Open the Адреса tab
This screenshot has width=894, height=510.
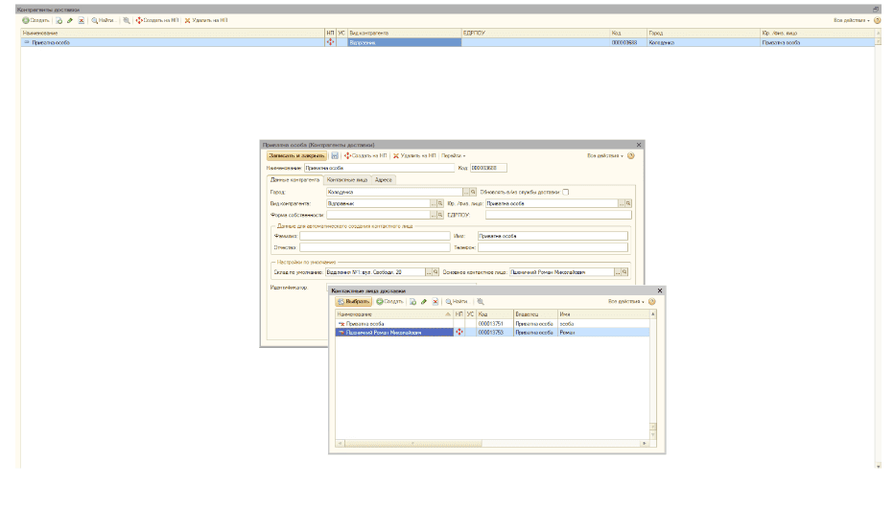pos(383,179)
